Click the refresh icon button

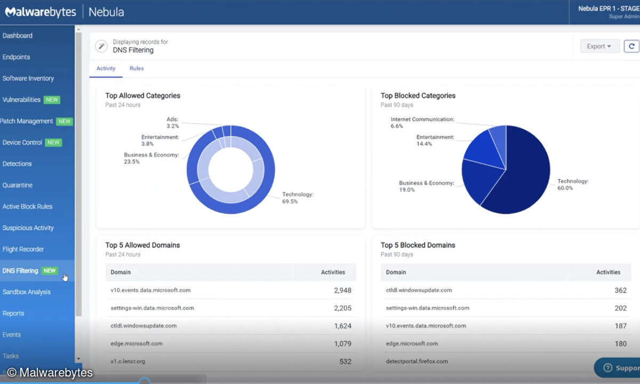pos(631,46)
